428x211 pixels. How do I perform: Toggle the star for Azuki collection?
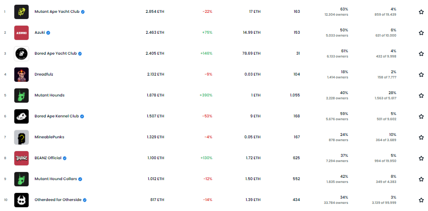tap(421, 33)
